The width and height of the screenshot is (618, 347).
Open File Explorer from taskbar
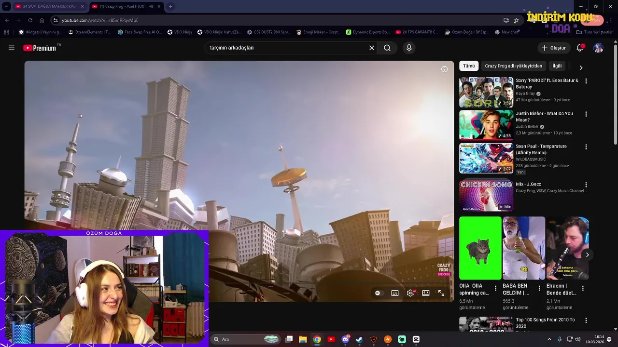point(303,339)
